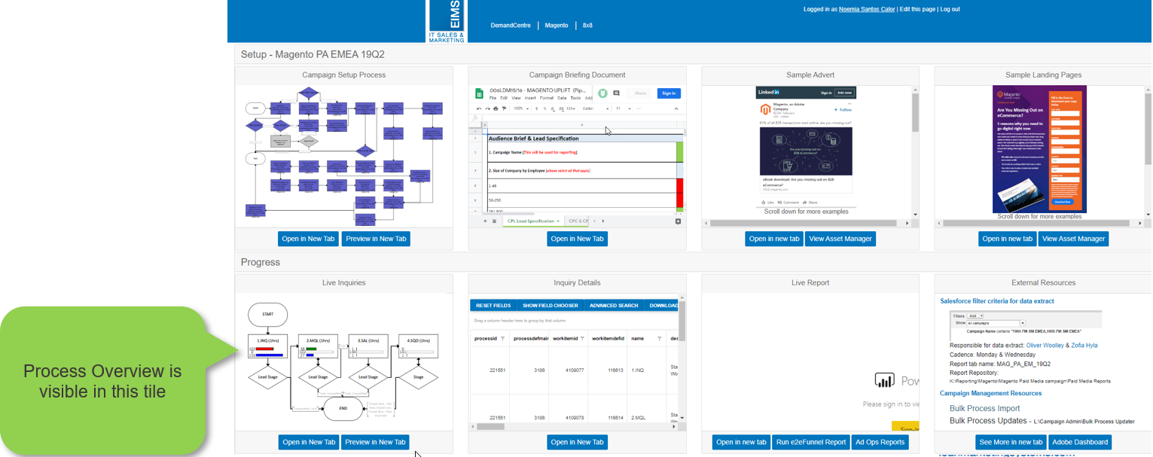Click ADVANCED SEARCH in Inquiry Details
Image resolution: width=1153 pixels, height=457 pixels.
click(x=614, y=306)
